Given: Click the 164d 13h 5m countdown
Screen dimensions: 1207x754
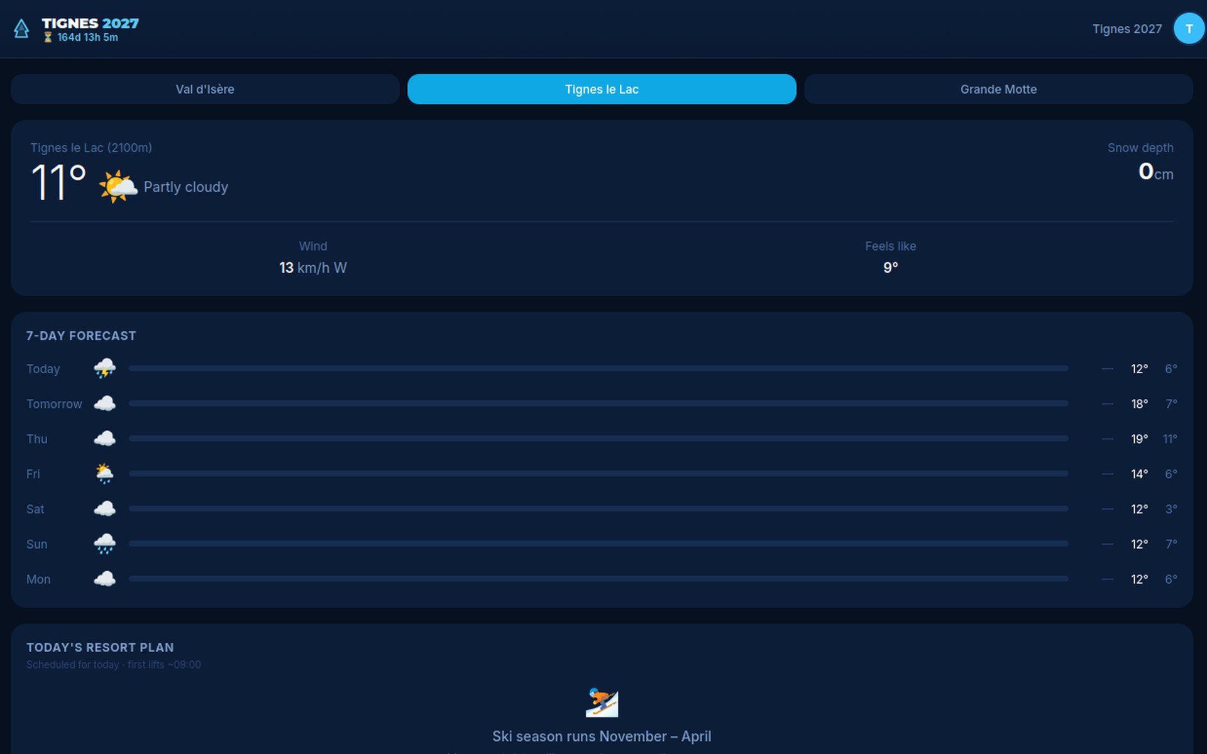Looking at the screenshot, I should [x=87, y=38].
